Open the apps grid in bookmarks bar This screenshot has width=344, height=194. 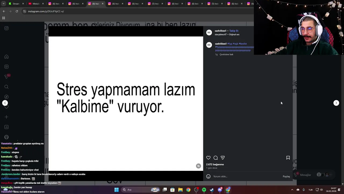coord(3,18)
